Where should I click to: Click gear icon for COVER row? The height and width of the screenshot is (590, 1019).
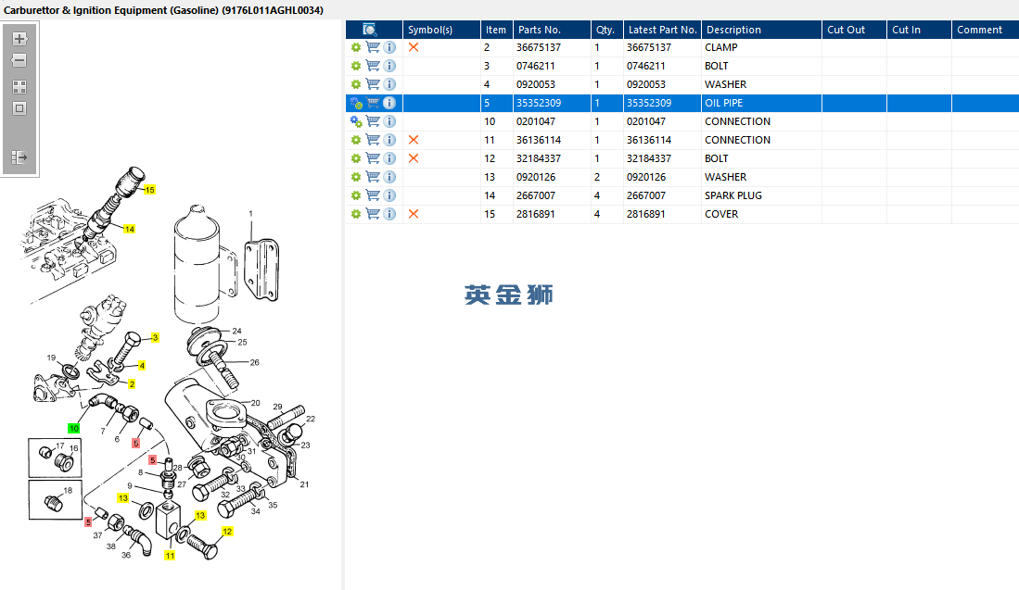355,214
